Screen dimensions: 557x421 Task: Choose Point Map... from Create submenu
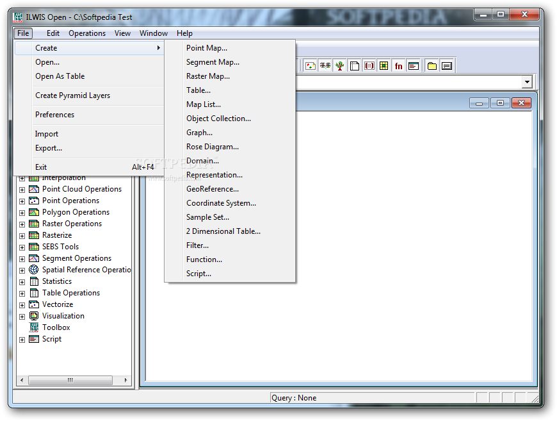(230, 48)
